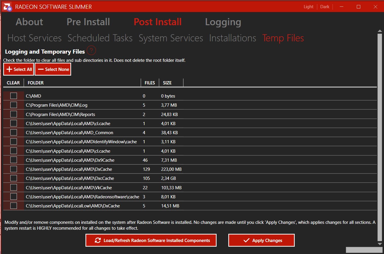
Task: Open the help icon beside Logging and Temporary Files
Action: pos(91,51)
